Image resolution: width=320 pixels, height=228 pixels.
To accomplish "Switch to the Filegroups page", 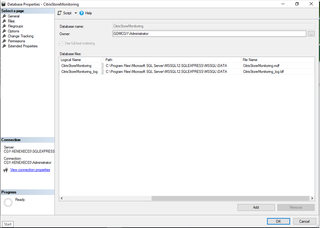I will [15, 26].
